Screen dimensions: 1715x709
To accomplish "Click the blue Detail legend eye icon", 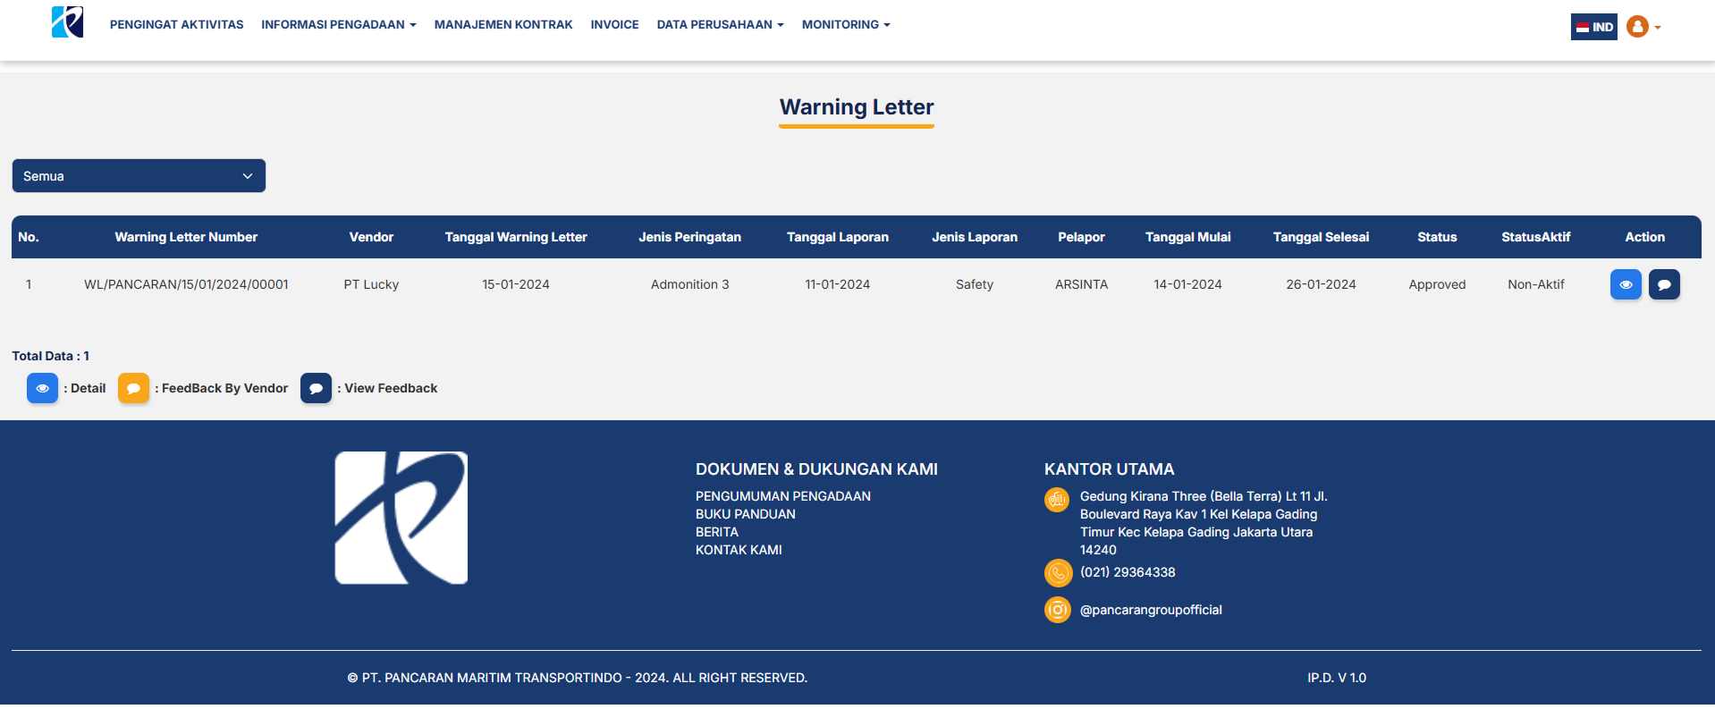I will (x=42, y=388).
